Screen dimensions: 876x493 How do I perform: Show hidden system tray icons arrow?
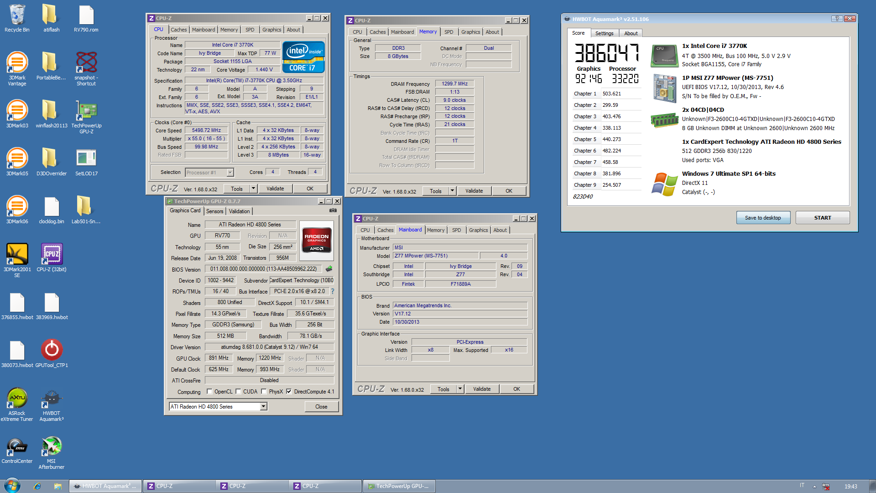pos(814,486)
